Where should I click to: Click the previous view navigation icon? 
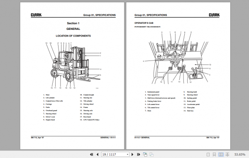tap(145, 154)
